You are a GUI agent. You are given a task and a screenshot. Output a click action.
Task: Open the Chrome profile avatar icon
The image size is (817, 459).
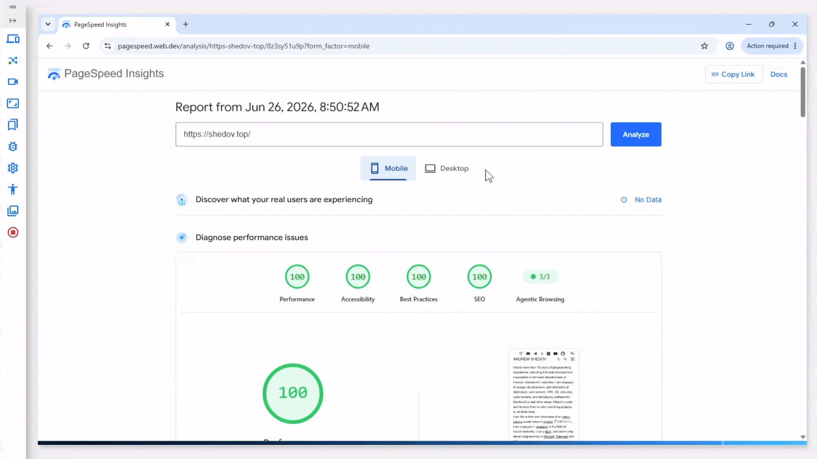pyautogui.click(x=730, y=46)
